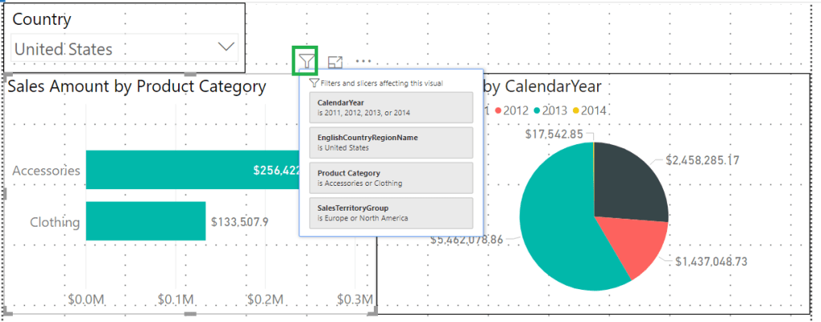Click the SalesTerritoryGroup filter card
Screen dimensions: 821x322
click(x=387, y=213)
